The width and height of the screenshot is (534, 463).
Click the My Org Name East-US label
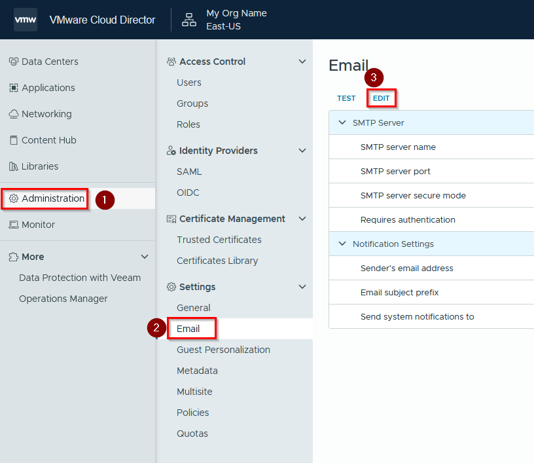click(x=237, y=20)
